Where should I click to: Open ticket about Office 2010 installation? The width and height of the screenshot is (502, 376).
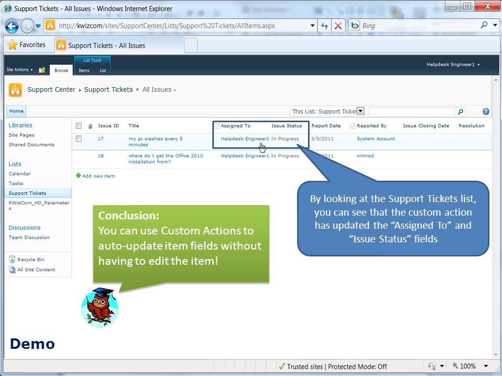[x=166, y=159]
